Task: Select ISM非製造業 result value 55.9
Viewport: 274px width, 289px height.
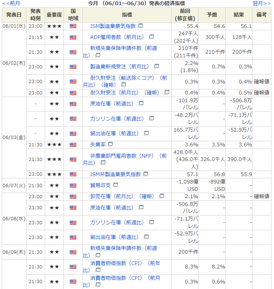Action: point(246,174)
